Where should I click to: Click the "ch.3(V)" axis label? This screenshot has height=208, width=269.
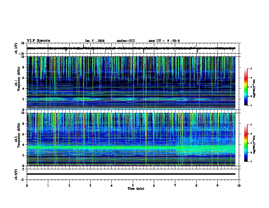(16, 174)
